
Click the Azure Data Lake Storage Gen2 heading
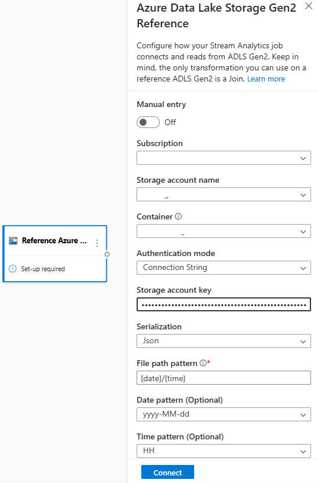click(x=216, y=15)
